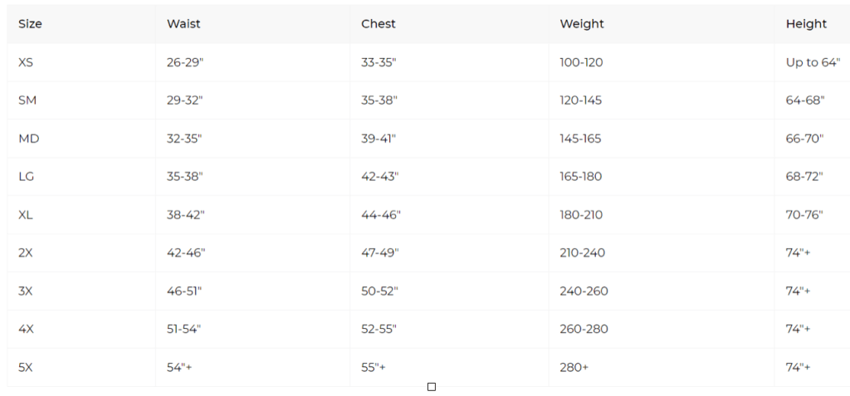Click the 54"+ waist cell
The height and width of the screenshot is (396, 850).
click(179, 368)
